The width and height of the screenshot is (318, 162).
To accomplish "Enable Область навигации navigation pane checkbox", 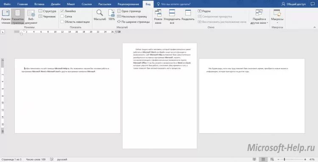I will coord(62,22).
